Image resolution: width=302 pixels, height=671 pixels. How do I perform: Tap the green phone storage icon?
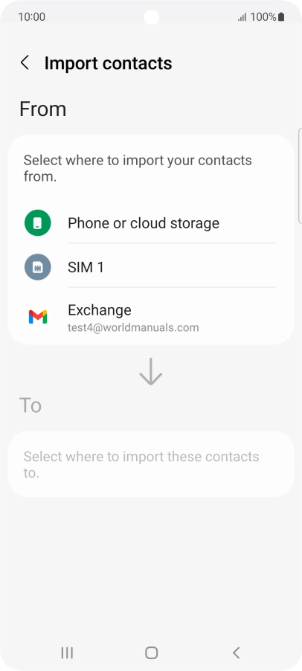click(38, 223)
